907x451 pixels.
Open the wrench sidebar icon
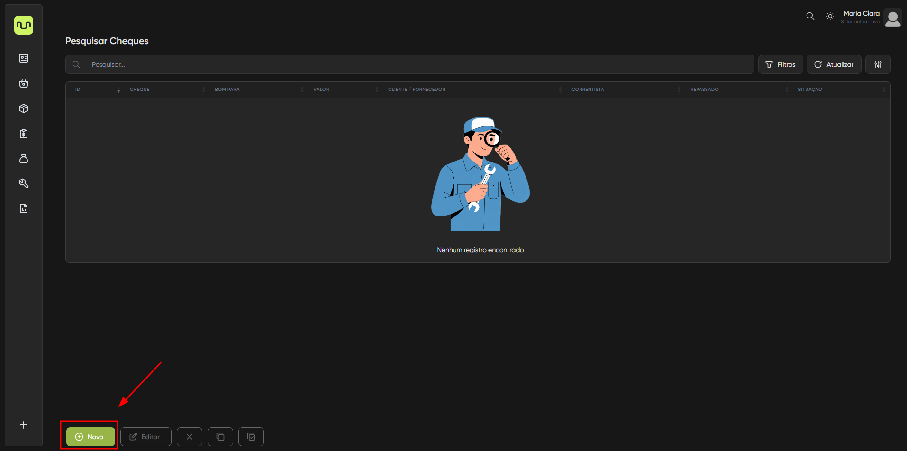[x=24, y=183]
